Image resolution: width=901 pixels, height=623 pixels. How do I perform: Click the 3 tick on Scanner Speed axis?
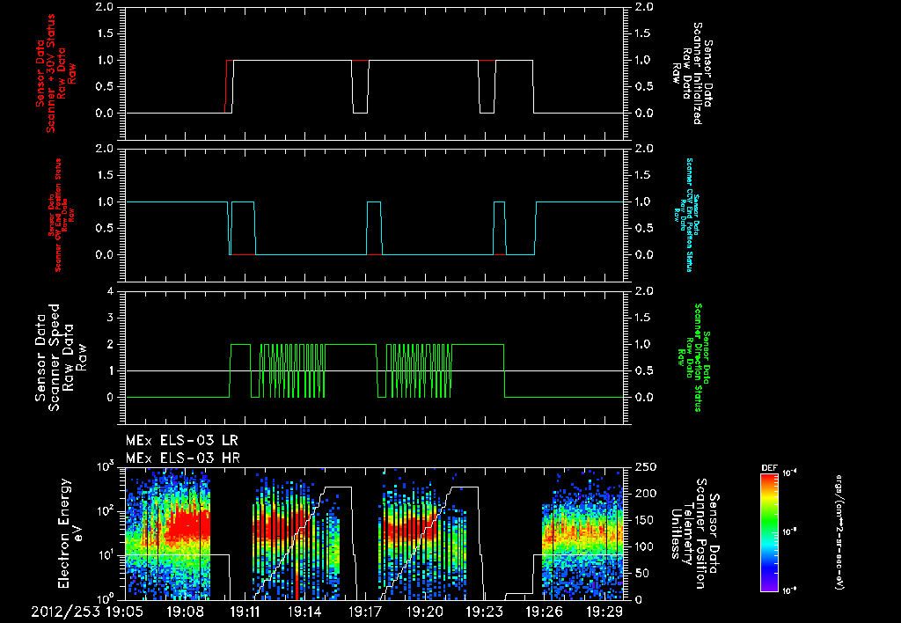tap(110, 318)
